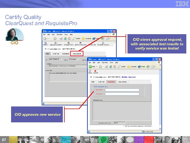This screenshot has height=143, width=190.
Task: Click eSignature Log text area
Action: tap(122, 111)
